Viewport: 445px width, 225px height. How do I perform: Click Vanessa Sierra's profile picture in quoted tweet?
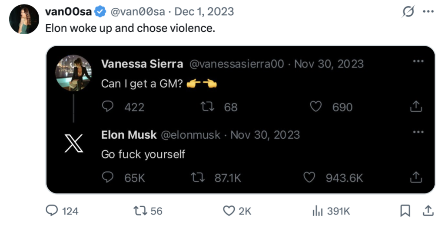[x=73, y=73]
